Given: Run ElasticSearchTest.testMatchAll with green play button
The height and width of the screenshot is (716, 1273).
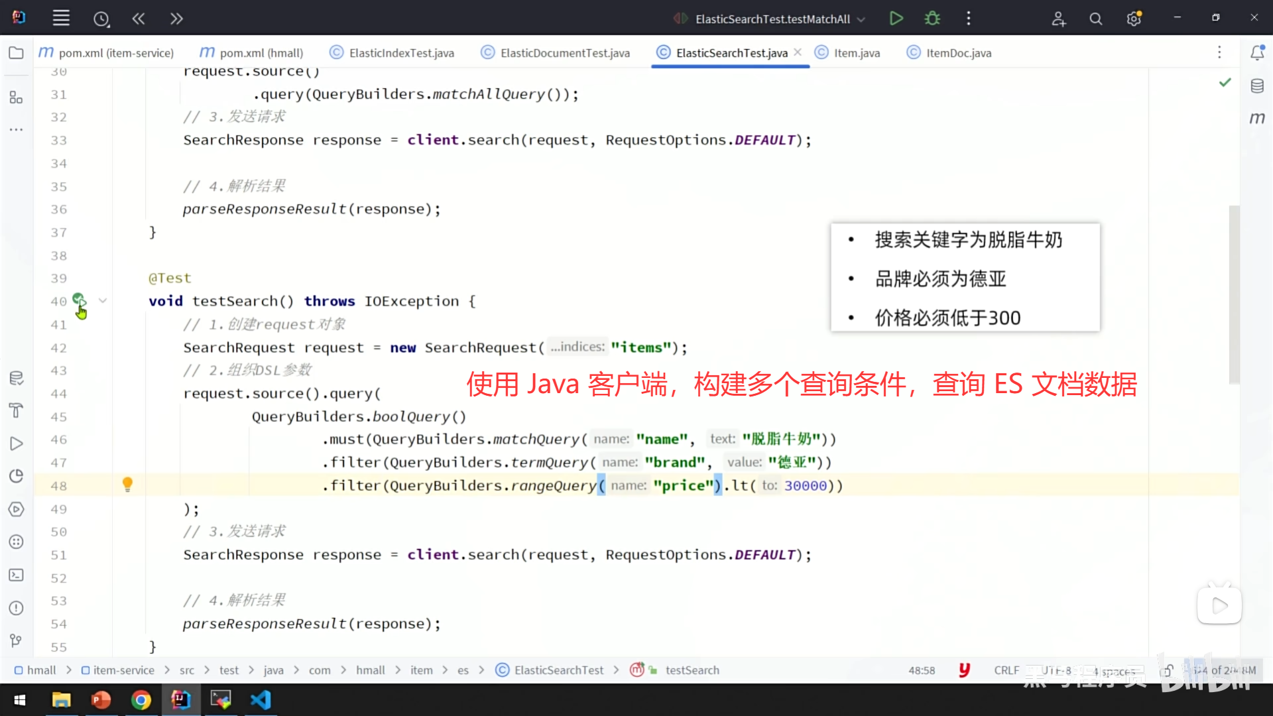Looking at the screenshot, I should point(896,19).
